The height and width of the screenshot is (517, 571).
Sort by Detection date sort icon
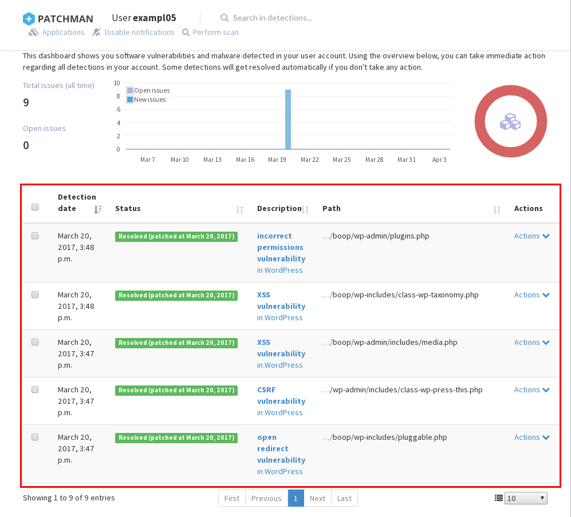tap(98, 209)
